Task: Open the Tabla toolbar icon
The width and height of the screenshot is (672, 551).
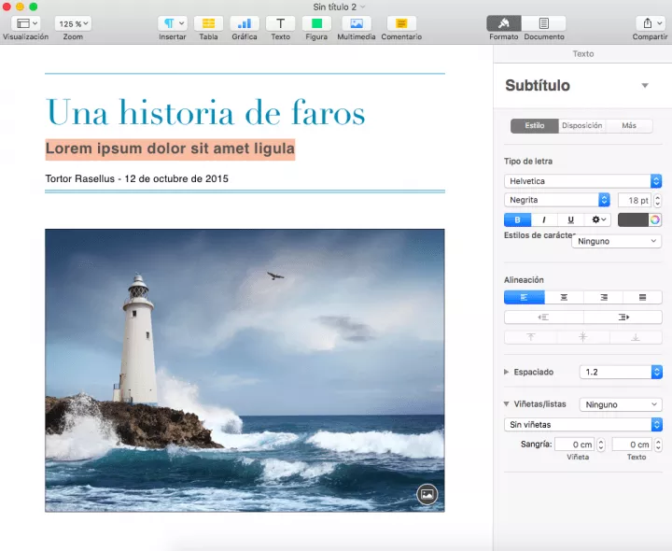Action: (x=208, y=23)
